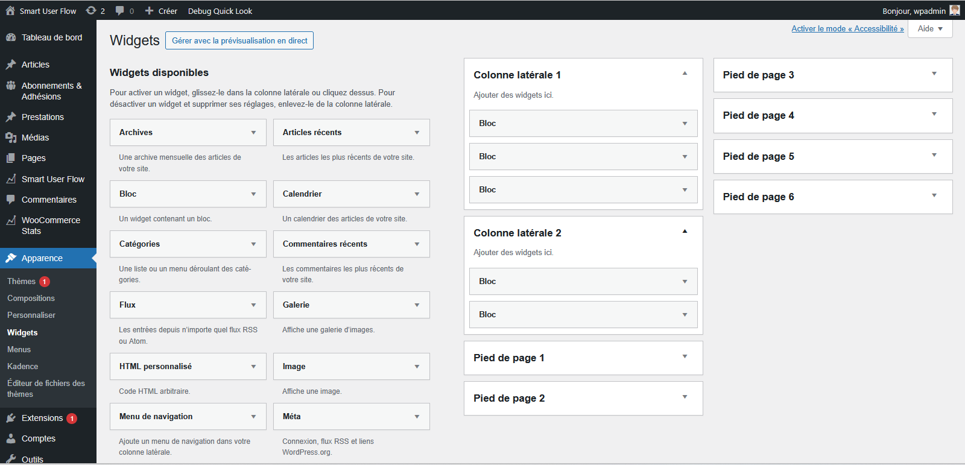Image resolution: width=965 pixels, height=465 pixels.
Task: Open the comments bubble icon in admin bar
Action: [120, 11]
